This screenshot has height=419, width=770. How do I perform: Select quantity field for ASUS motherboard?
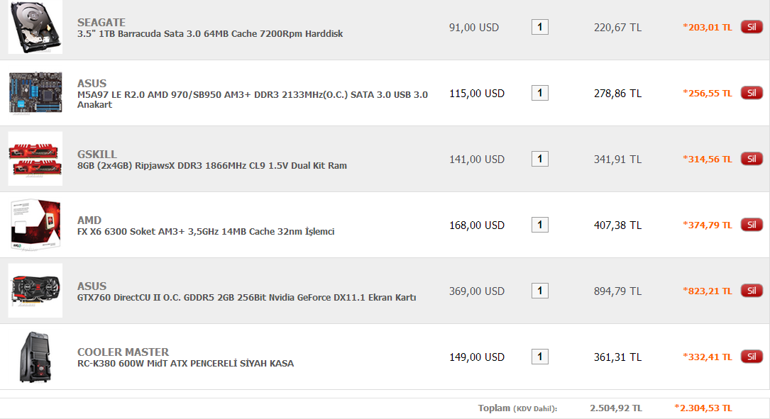(x=539, y=93)
